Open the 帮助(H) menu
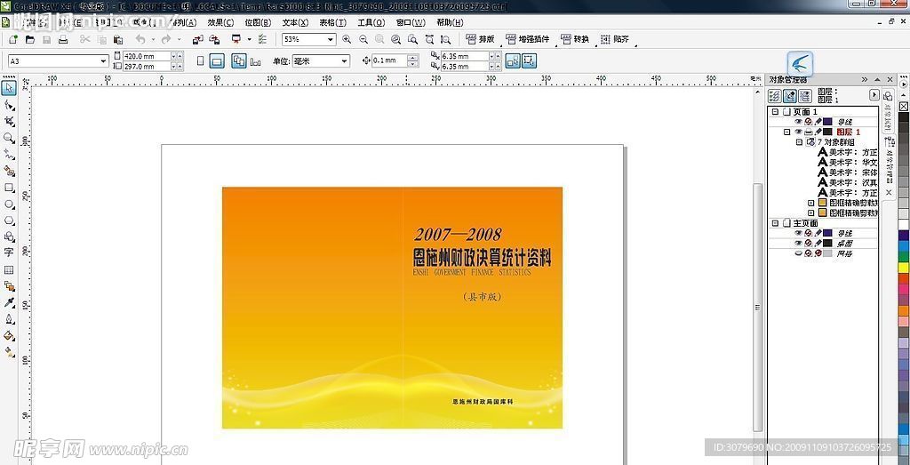Screen dimensions: 910x465 pyautogui.click(x=450, y=22)
